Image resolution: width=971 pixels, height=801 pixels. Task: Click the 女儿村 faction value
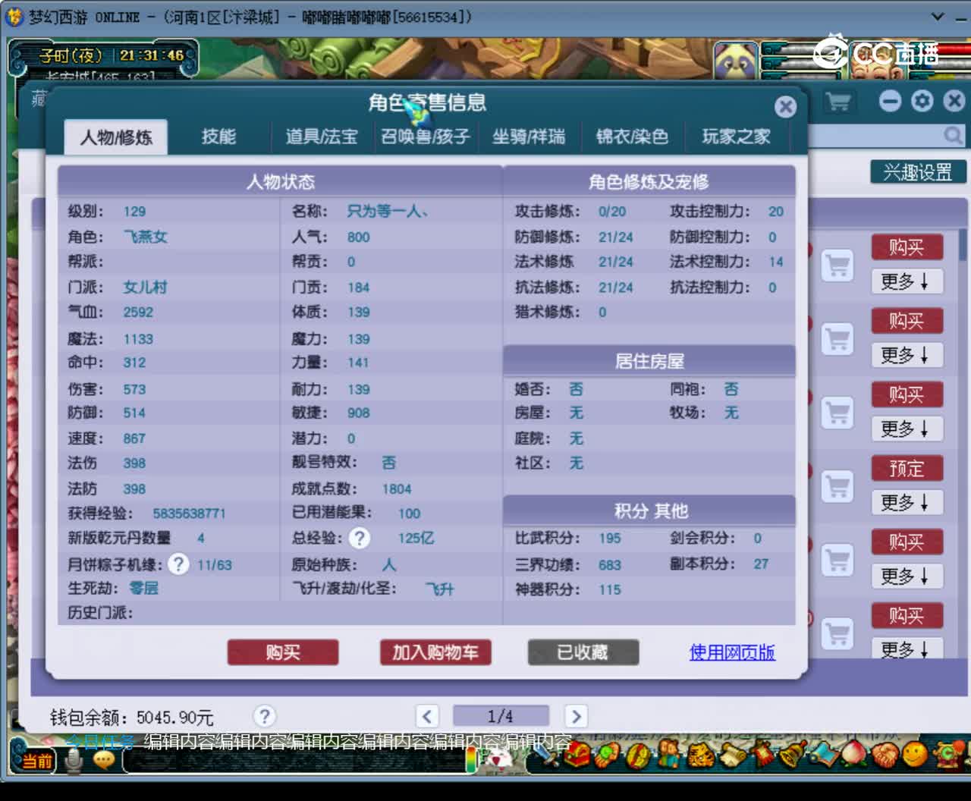(145, 287)
